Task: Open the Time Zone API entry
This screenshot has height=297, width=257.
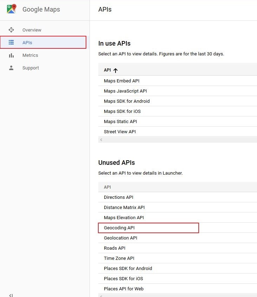Action: click(x=119, y=258)
